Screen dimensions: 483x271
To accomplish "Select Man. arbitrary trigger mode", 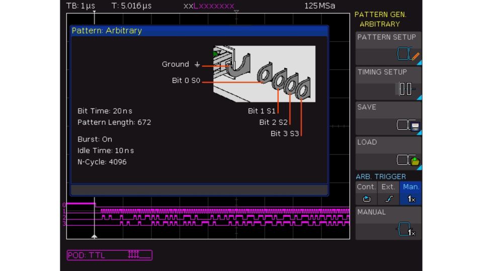I will 412,187.
